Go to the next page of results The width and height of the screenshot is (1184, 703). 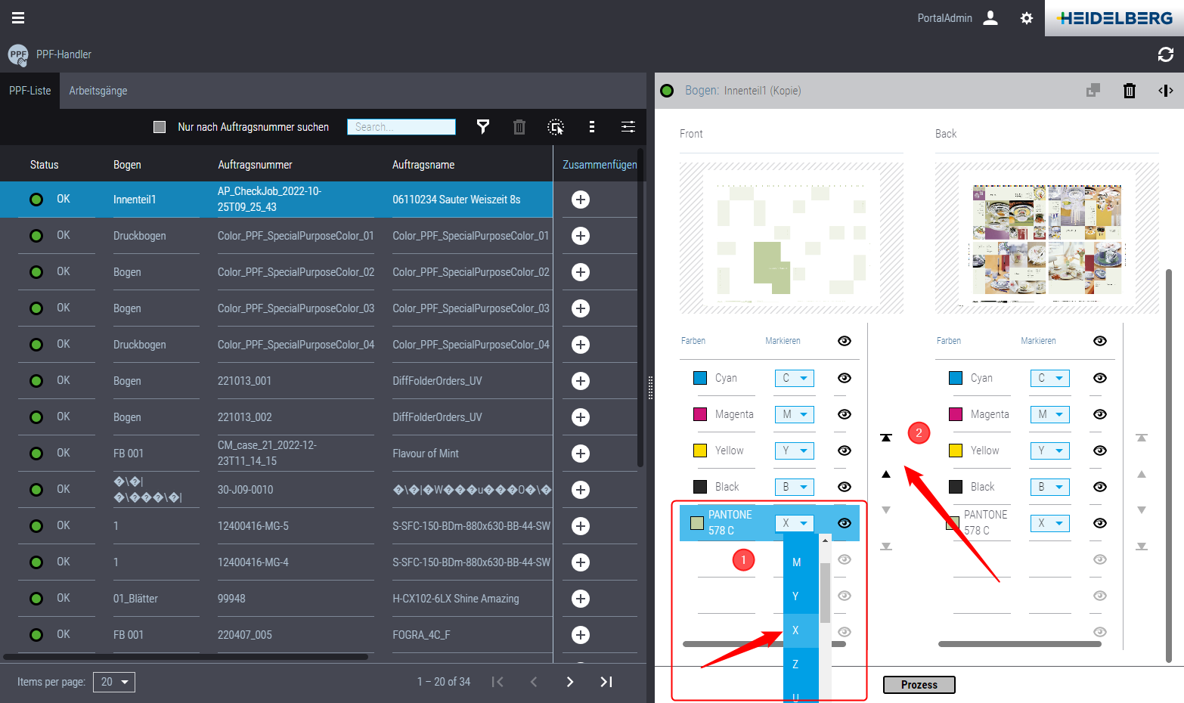click(570, 682)
